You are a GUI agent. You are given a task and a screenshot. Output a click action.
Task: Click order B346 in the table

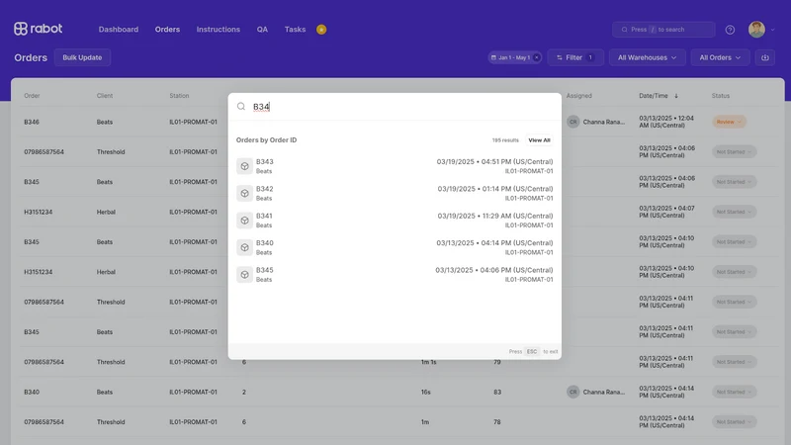(x=32, y=122)
